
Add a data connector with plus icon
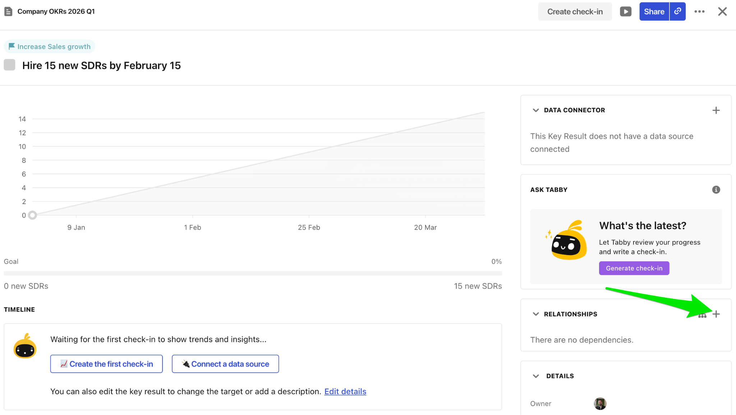coord(716,110)
